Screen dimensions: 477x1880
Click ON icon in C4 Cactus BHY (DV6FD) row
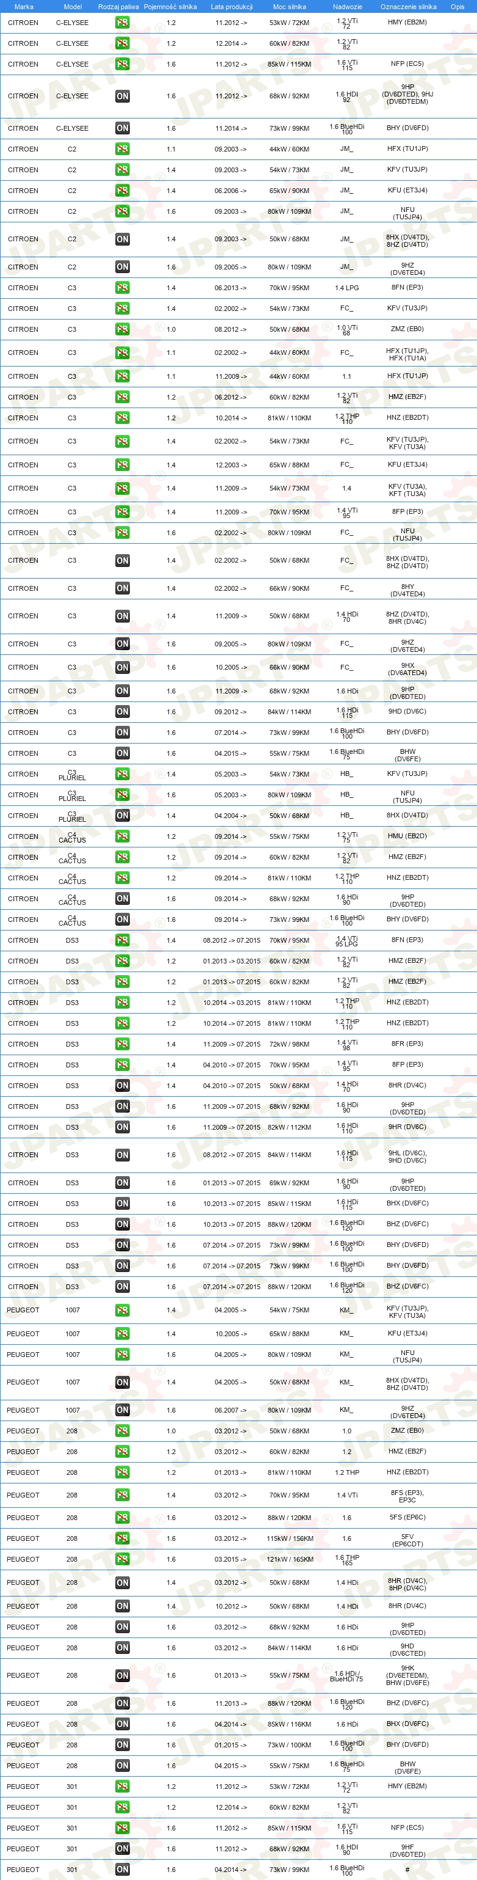[x=123, y=920]
